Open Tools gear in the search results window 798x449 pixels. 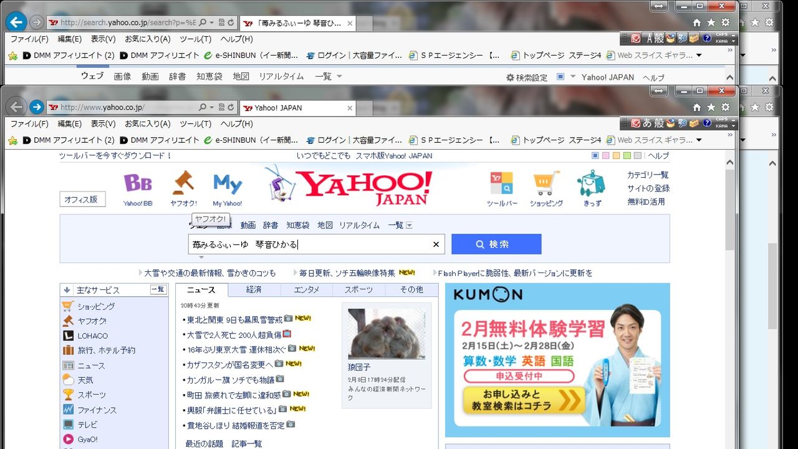click(x=726, y=22)
